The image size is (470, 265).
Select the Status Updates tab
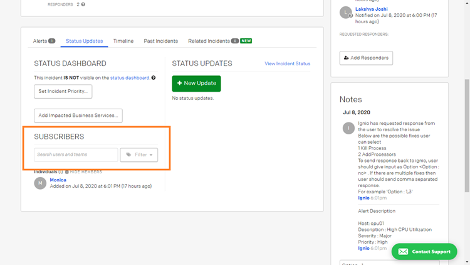[x=84, y=41]
